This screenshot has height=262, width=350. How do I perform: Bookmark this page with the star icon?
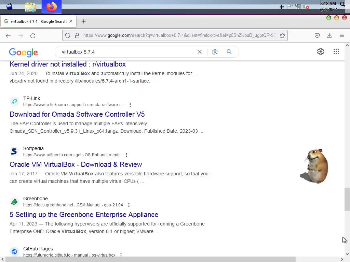click(x=282, y=35)
